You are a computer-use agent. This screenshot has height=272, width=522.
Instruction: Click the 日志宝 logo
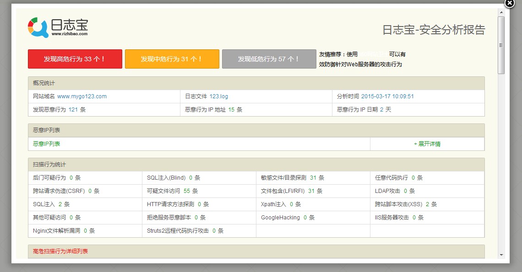pyautogui.click(x=58, y=27)
